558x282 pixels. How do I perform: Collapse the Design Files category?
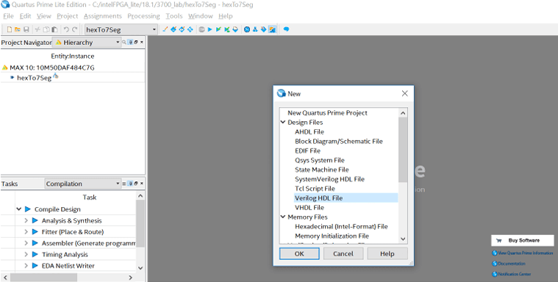click(x=283, y=122)
